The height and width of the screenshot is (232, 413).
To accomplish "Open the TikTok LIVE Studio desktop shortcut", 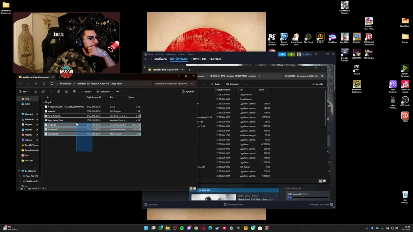I will click(x=405, y=86).
